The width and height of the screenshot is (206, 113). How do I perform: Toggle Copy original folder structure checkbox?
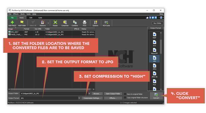click(125, 97)
